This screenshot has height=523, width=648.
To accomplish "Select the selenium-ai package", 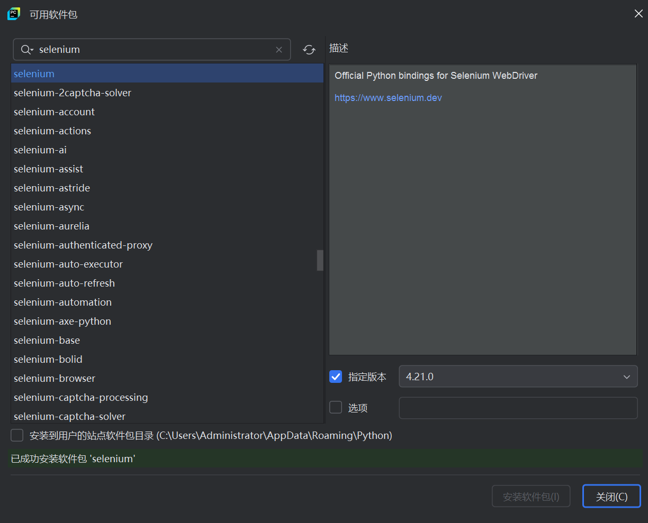I will (167, 150).
